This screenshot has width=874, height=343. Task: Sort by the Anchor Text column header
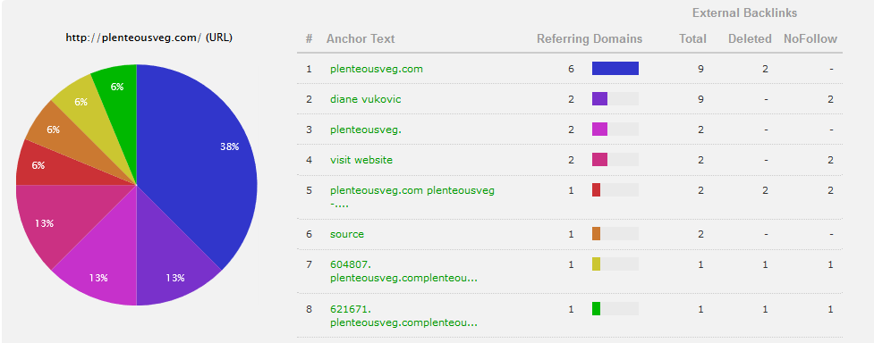[361, 39]
